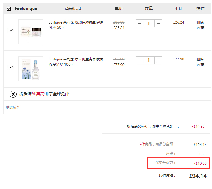Image resolution: width=212 pixels, height=189 pixels.
Task: Click the 商品信息 column header
Action: [73, 8]
